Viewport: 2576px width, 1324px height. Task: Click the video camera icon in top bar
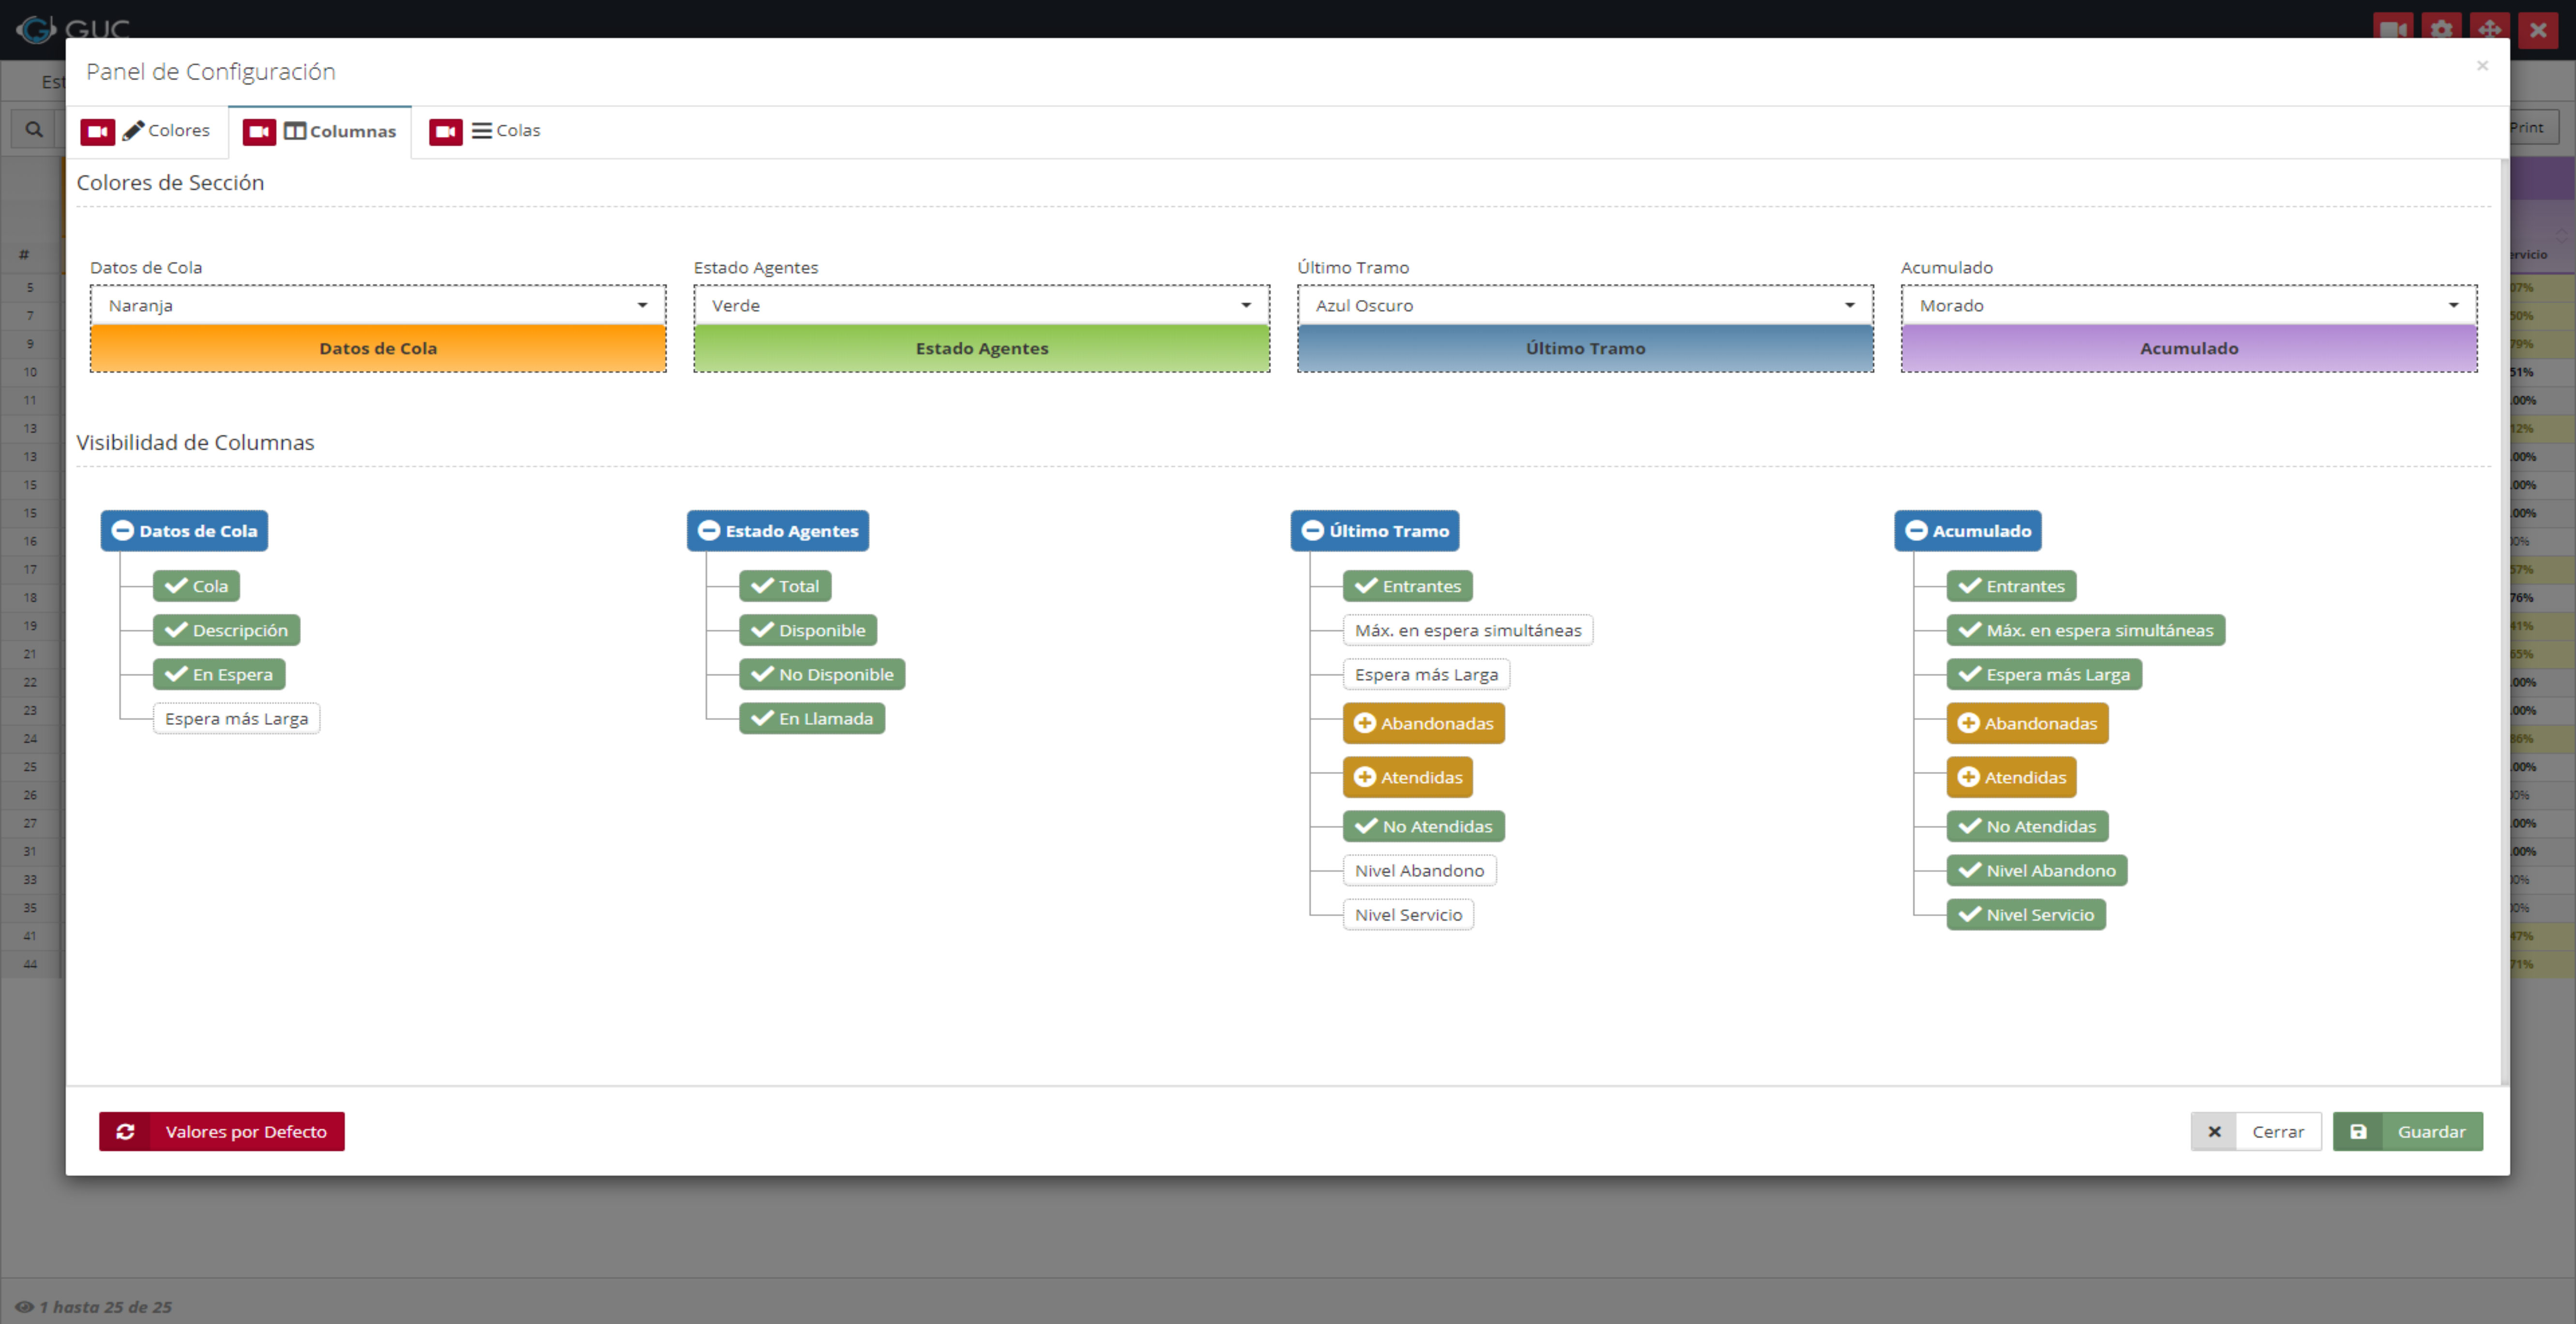click(2394, 29)
